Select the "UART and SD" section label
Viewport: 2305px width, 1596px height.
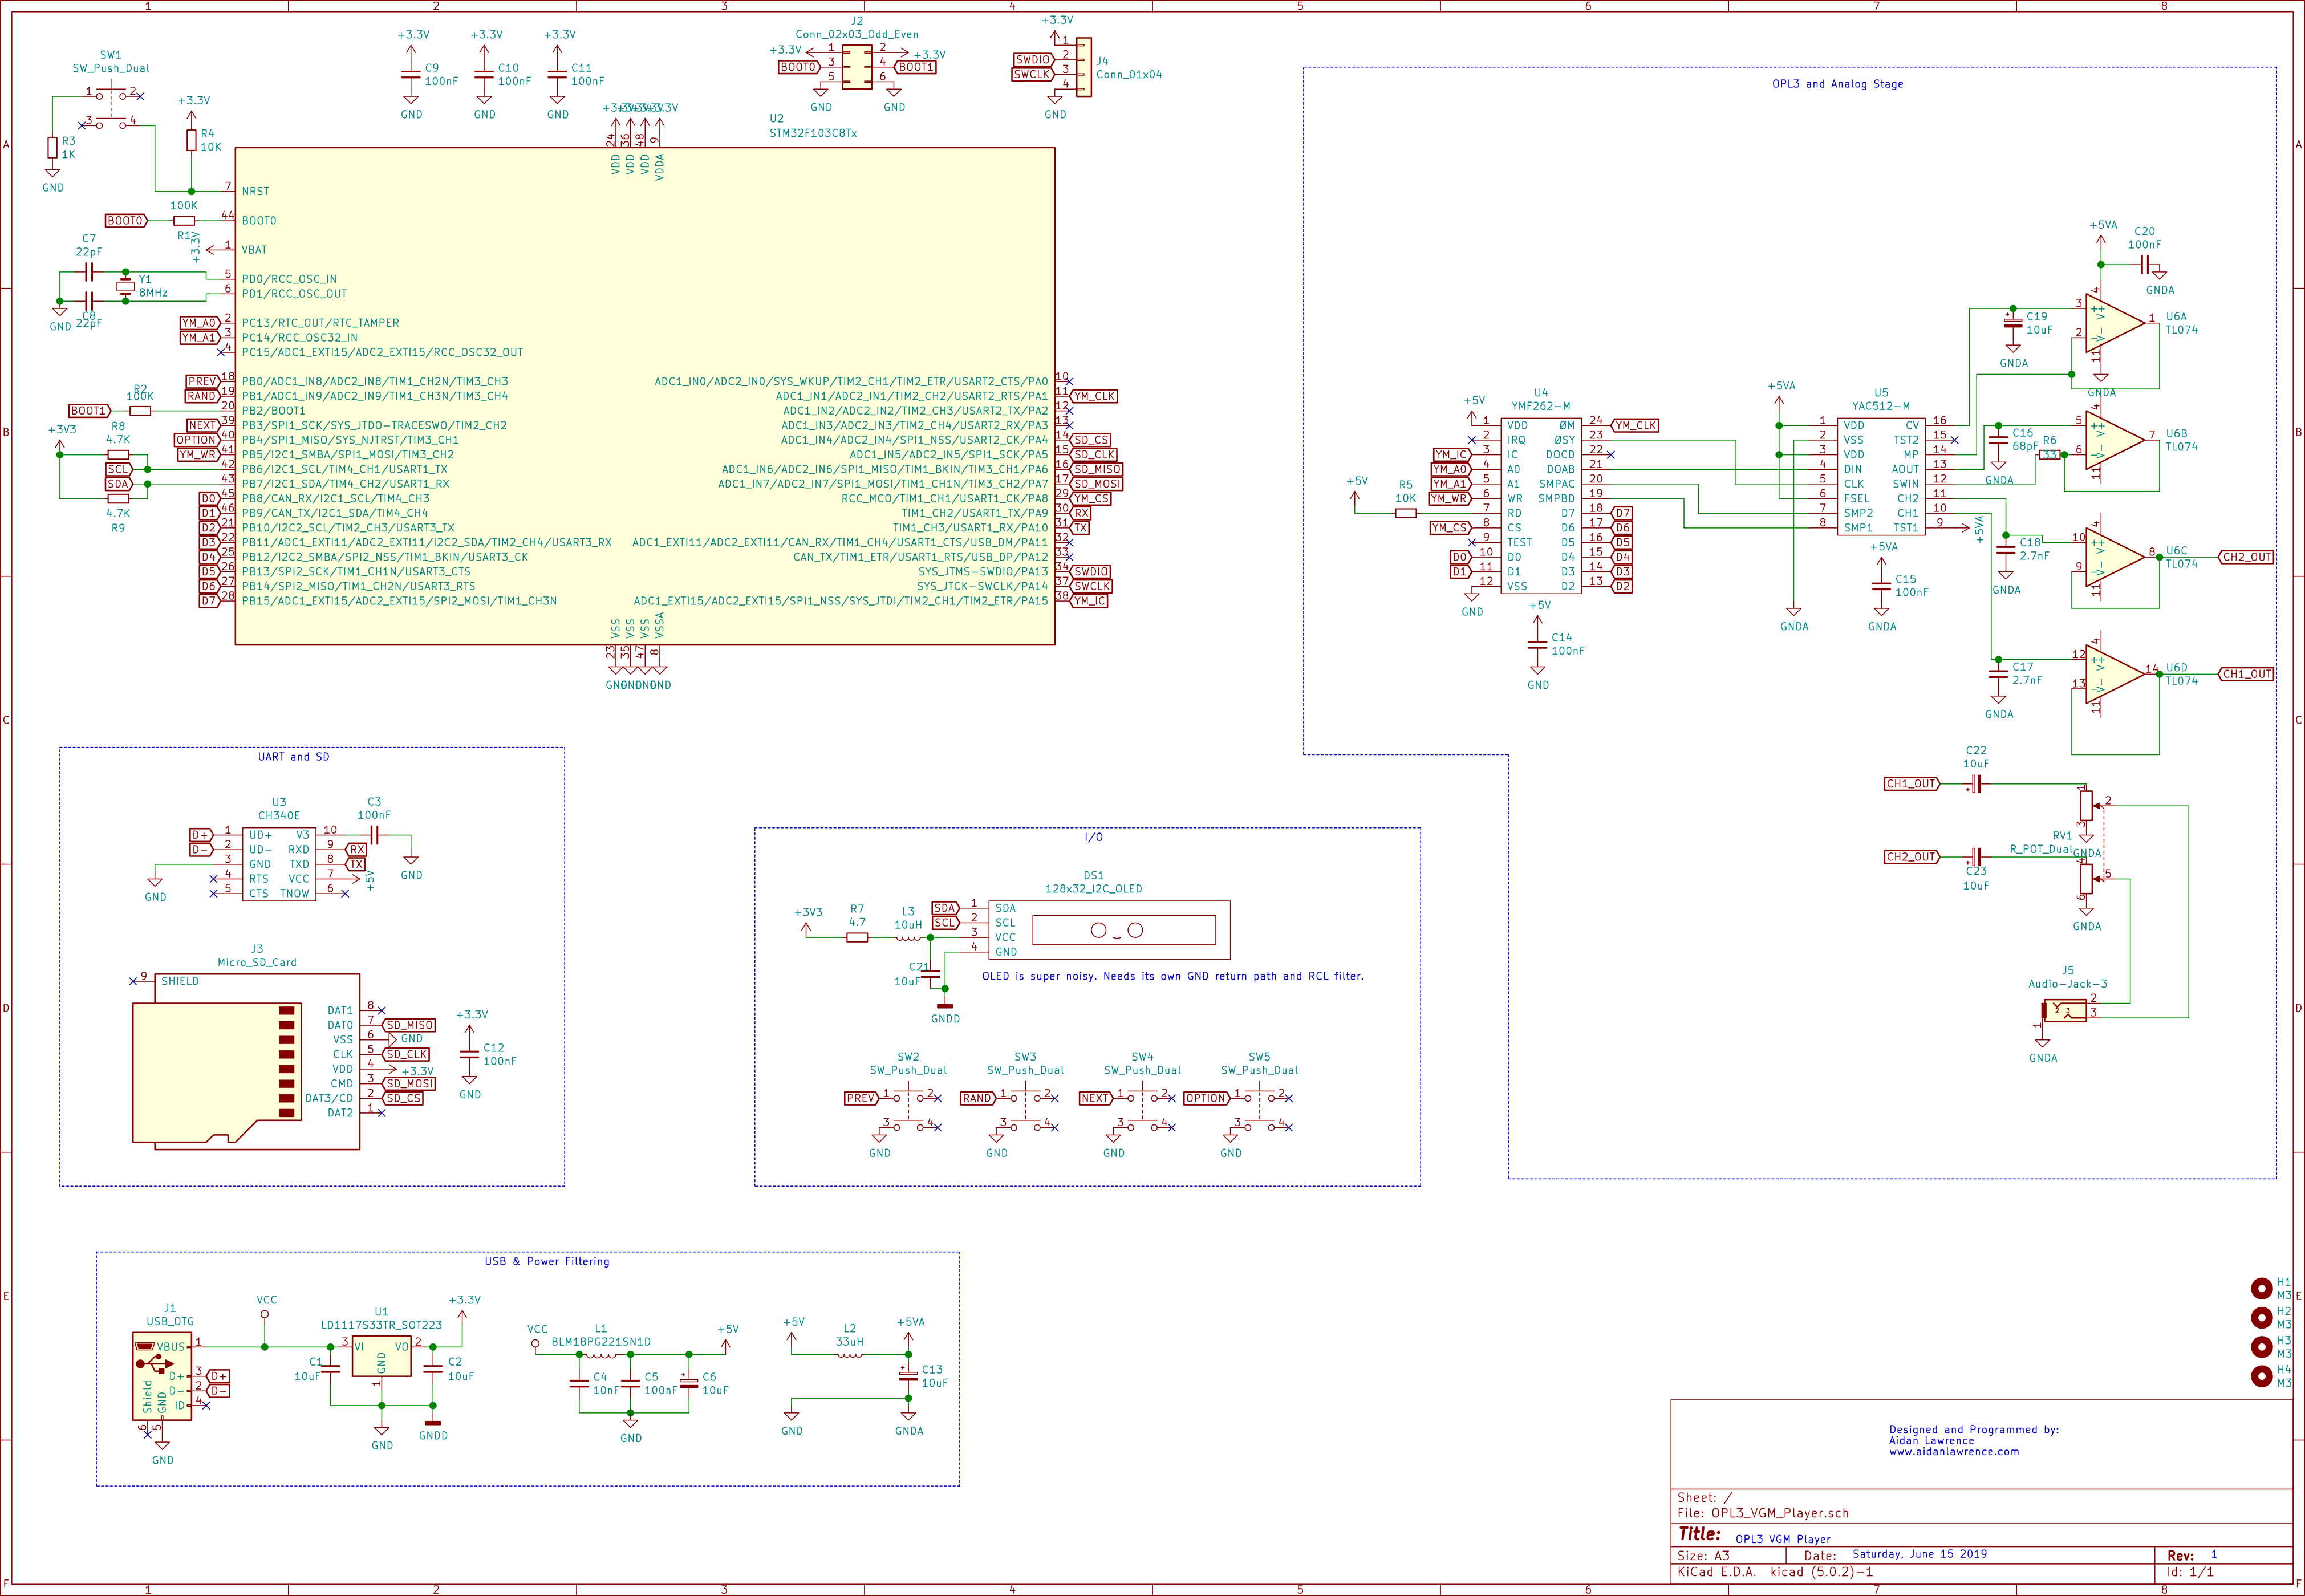tap(293, 757)
